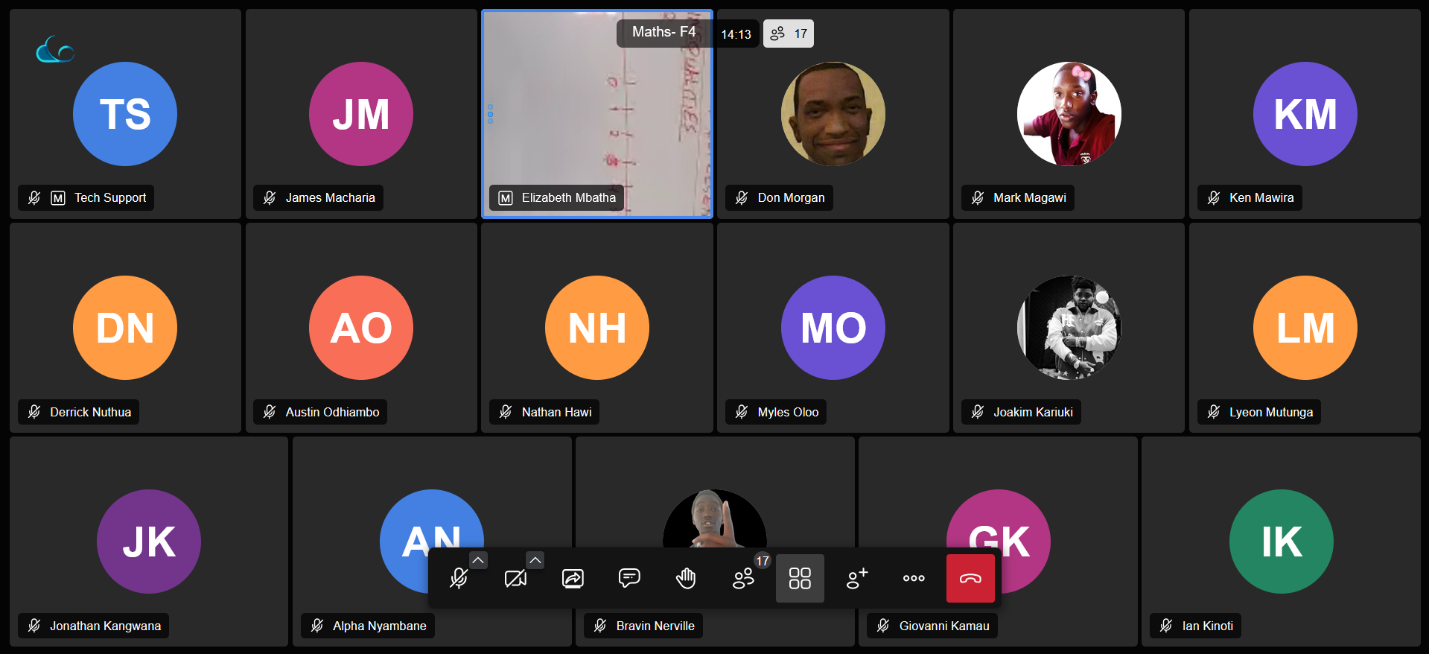Expand the microphone options arrow
The height and width of the screenshot is (654, 1429).
pos(478,560)
